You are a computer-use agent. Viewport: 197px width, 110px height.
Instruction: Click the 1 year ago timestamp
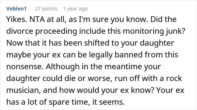[x=75, y=9]
